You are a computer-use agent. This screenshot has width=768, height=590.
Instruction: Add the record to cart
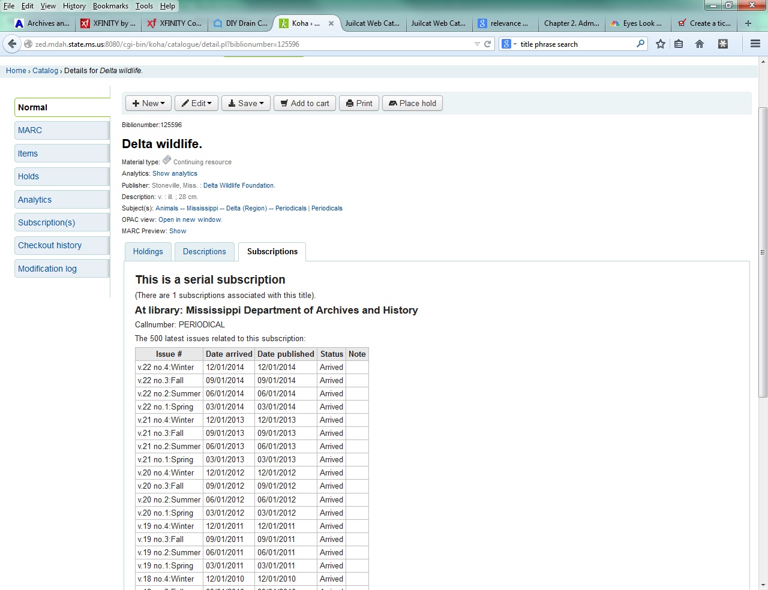click(x=305, y=103)
